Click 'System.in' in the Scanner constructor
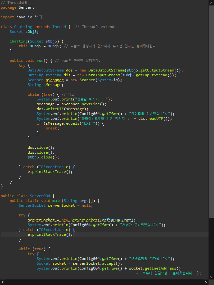Viewport: 214px width, 285px height. (x=107, y=80)
